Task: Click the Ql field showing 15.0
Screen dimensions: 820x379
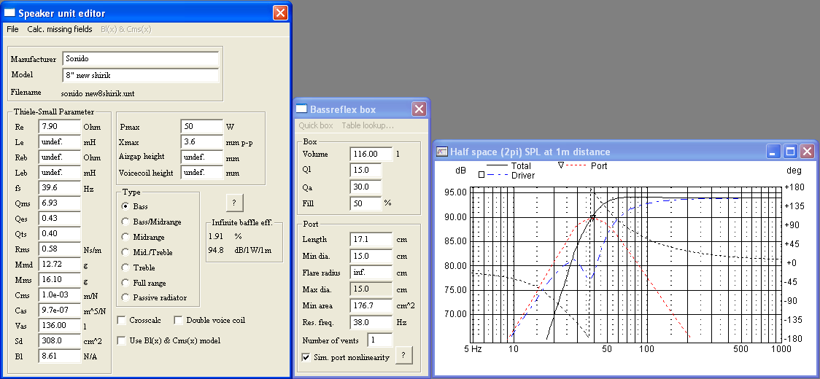Action: tap(366, 171)
